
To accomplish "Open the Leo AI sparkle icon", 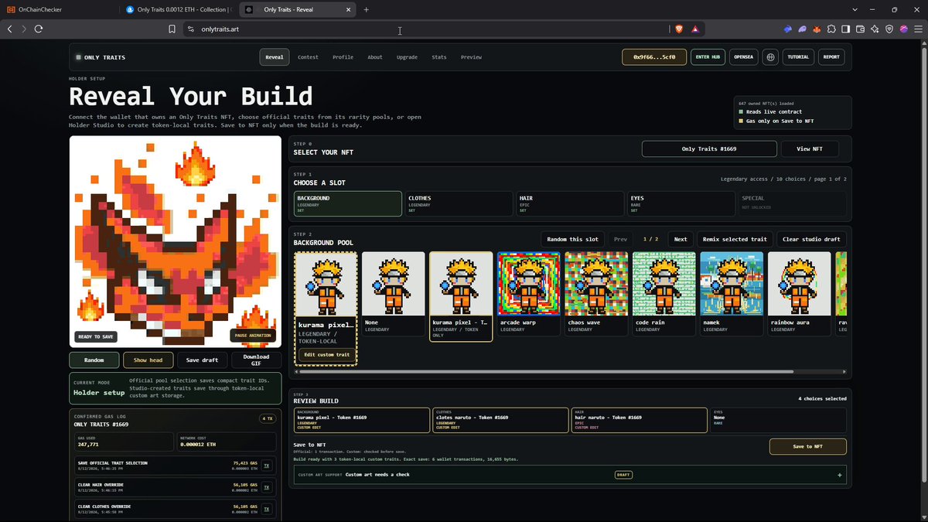I will (875, 29).
